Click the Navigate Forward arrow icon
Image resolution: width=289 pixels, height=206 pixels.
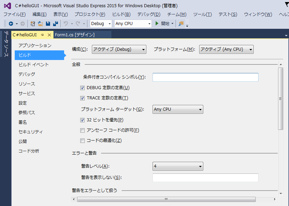23,24
